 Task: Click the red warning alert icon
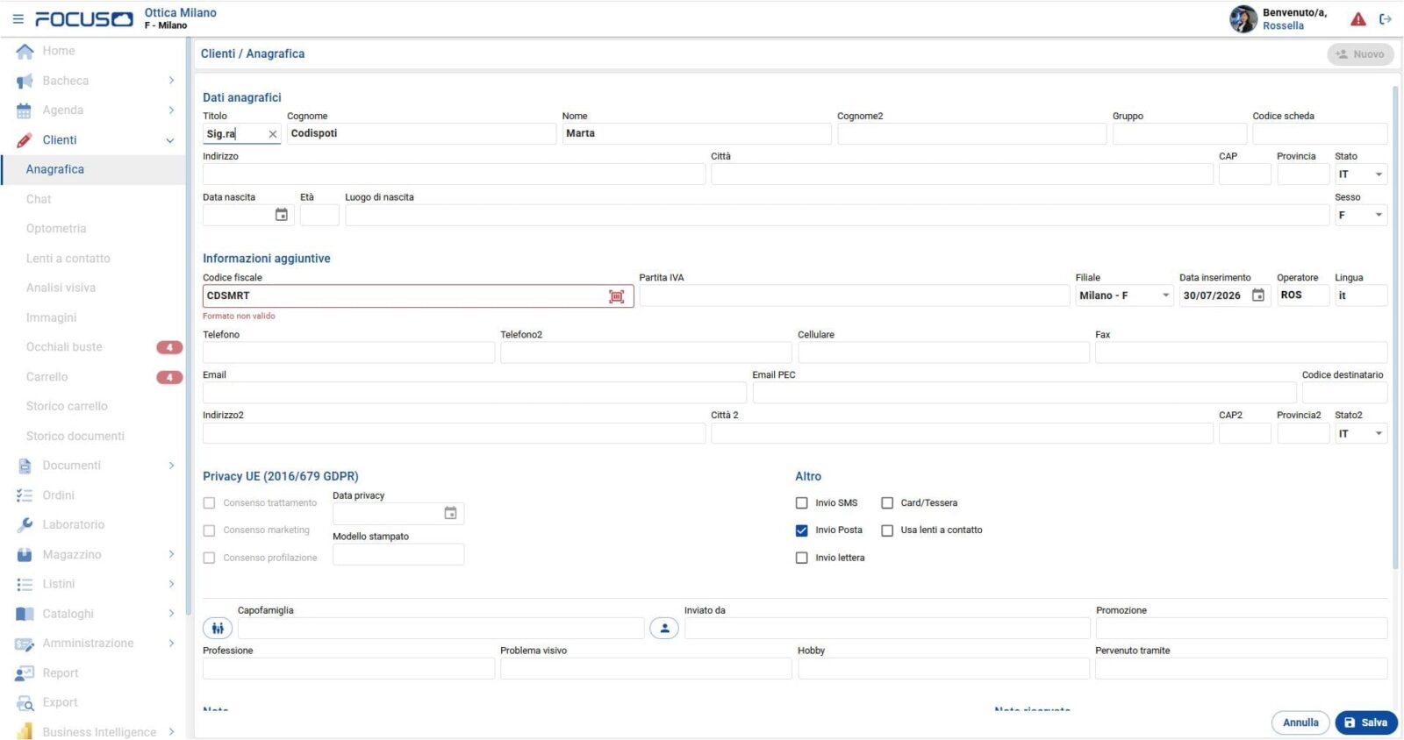pyautogui.click(x=1358, y=18)
